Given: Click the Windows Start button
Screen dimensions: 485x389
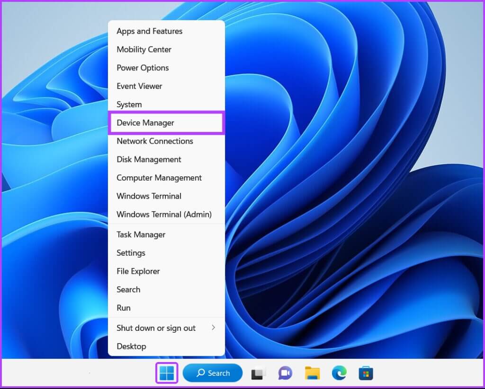Looking at the screenshot, I should coord(167,373).
